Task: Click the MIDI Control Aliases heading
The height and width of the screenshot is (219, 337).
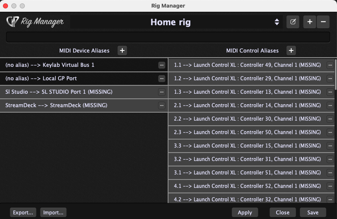Action: pyautogui.click(x=252, y=51)
